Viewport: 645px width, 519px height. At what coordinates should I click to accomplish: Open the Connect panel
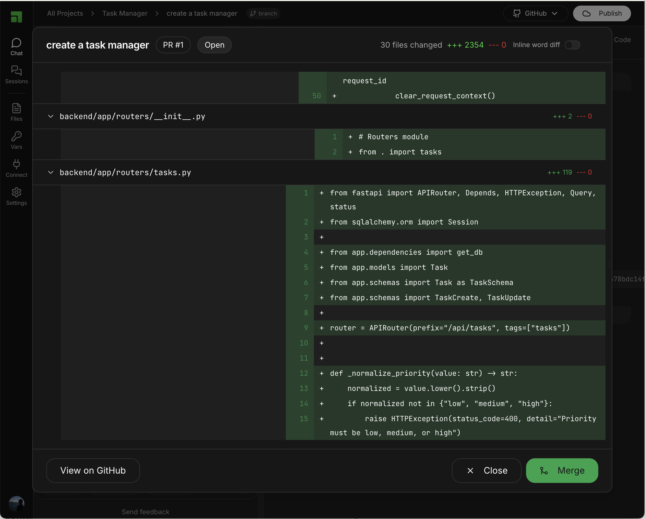(x=16, y=168)
